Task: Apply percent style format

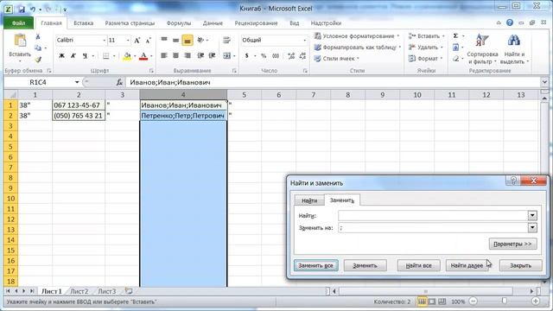Action: coord(264,55)
